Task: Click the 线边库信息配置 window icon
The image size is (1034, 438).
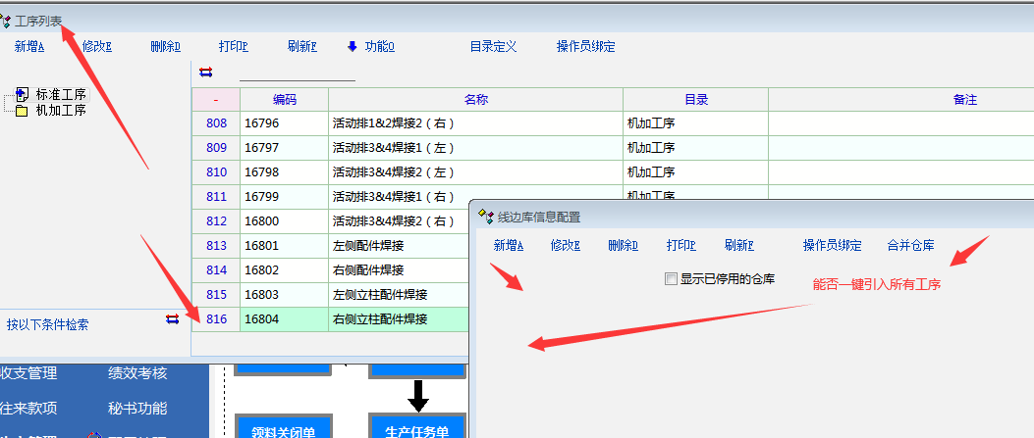Action: pyautogui.click(x=485, y=217)
